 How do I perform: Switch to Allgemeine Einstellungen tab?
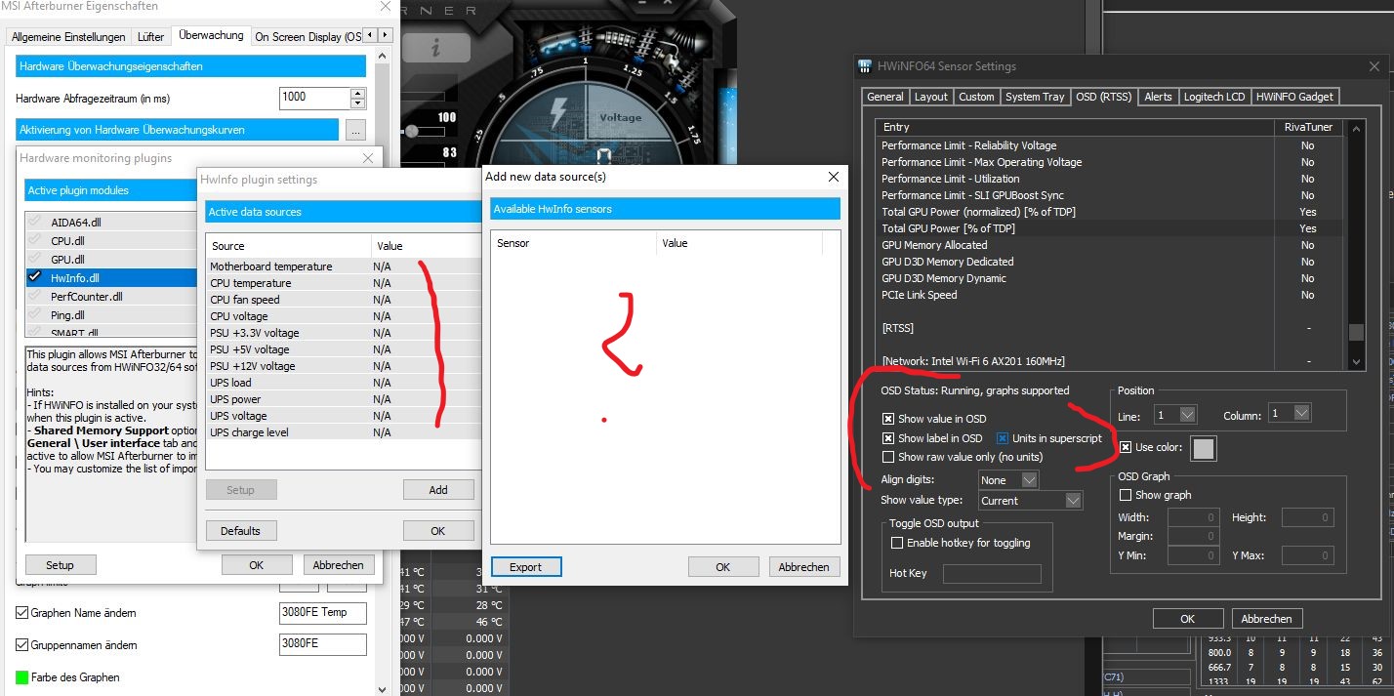click(68, 37)
